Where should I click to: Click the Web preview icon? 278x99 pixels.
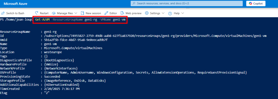(x=122, y=13)
